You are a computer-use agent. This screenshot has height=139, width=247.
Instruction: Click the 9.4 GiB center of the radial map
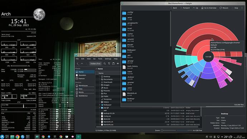(208, 57)
